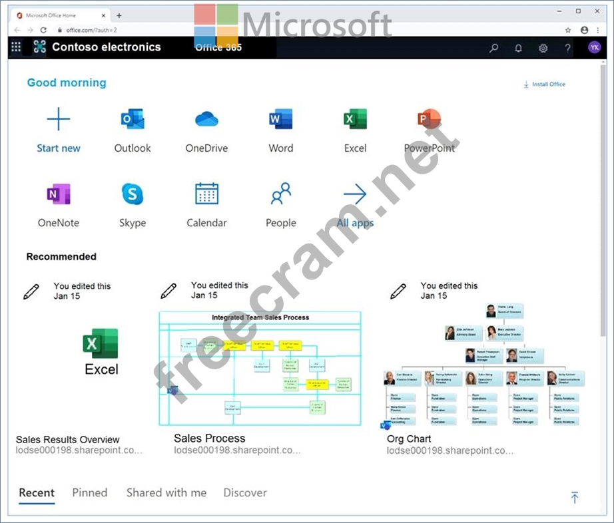Bookmark this page with star icon
This screenshot has height=523, width=614.
coord(568,30)
